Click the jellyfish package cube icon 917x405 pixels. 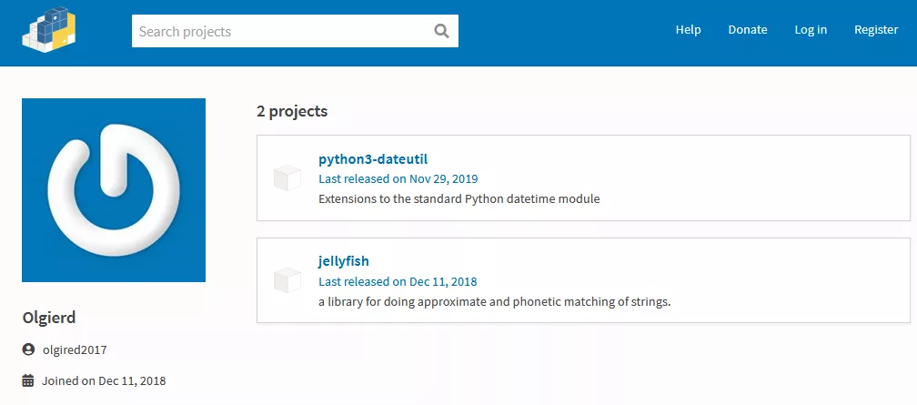(x=287, y=280)
